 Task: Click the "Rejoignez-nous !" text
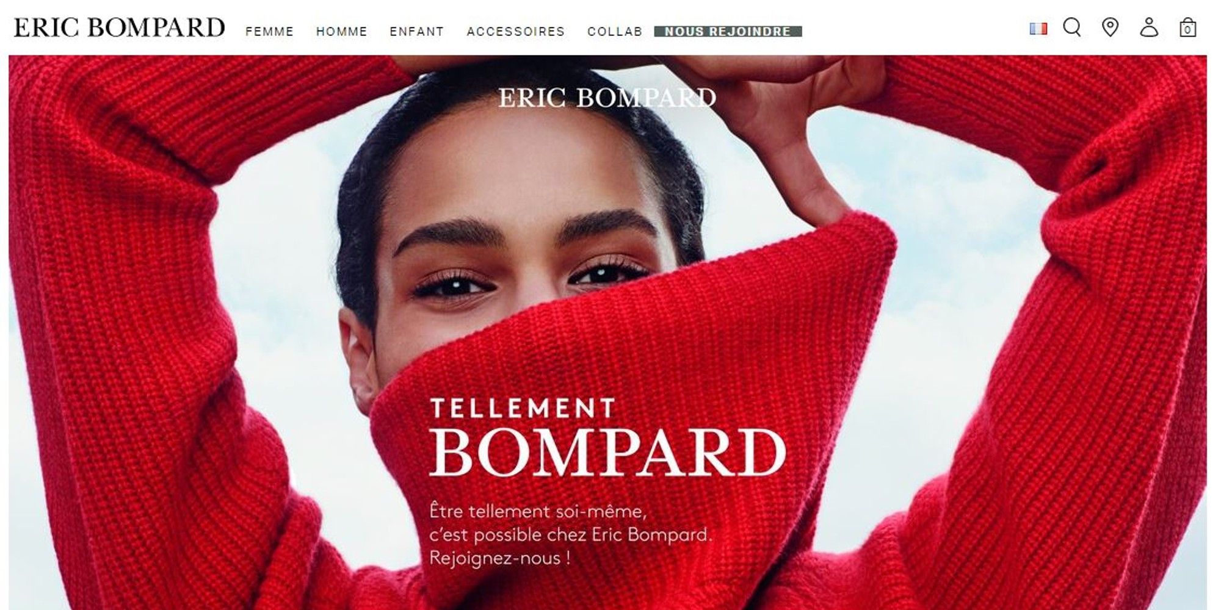point(500,558)
